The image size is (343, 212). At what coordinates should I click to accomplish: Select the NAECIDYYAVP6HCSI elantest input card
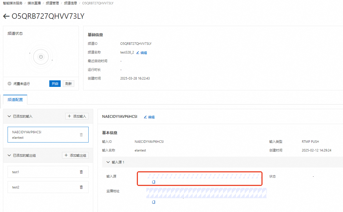48,135
